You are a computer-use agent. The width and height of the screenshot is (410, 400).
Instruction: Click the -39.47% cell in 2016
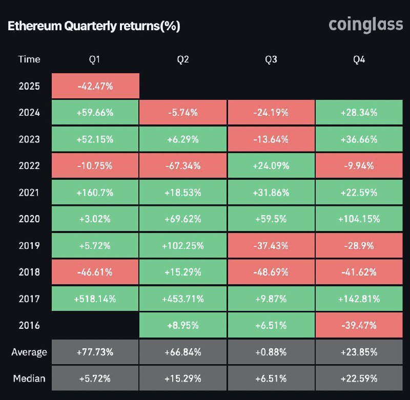click(359, 326)
